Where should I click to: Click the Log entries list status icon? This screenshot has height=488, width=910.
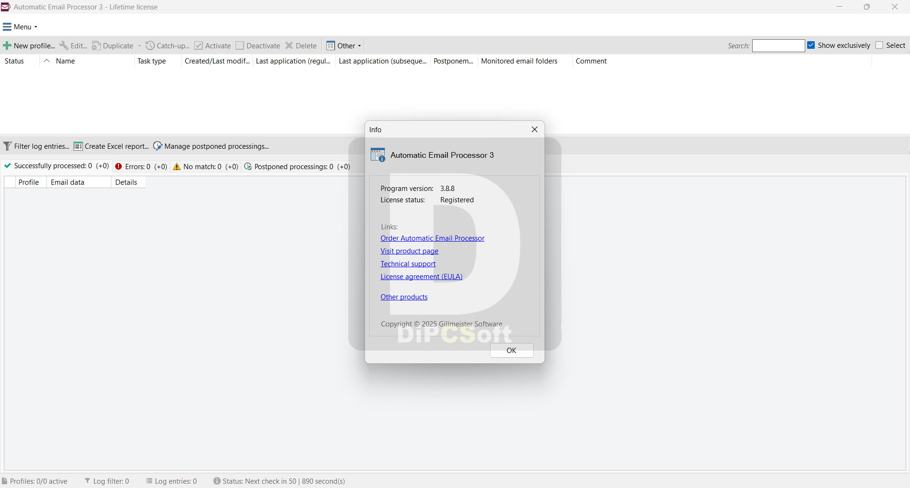(x=149, y=481)
